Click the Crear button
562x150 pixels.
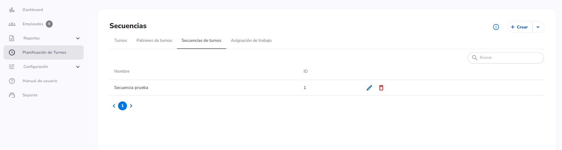coord(520,27)
